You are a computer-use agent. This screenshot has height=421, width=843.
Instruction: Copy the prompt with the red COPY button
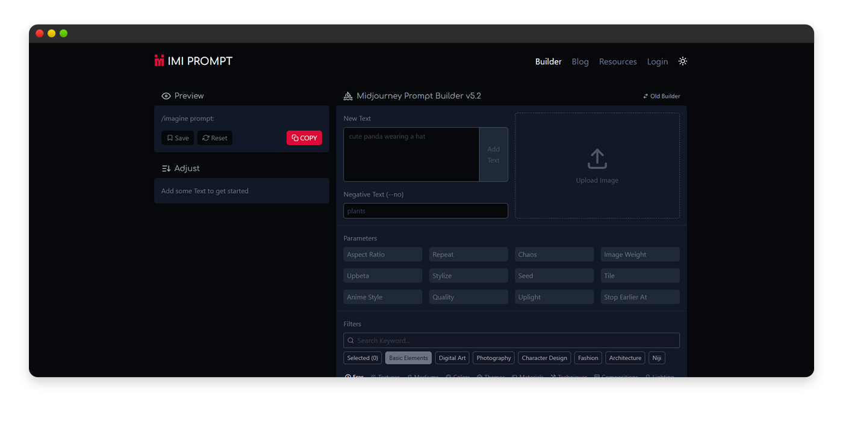point(304,138)
